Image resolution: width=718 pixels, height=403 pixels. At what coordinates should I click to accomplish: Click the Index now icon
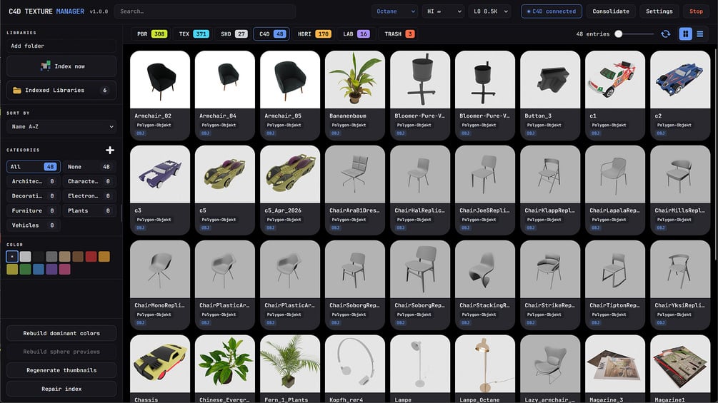click(46, 66)
